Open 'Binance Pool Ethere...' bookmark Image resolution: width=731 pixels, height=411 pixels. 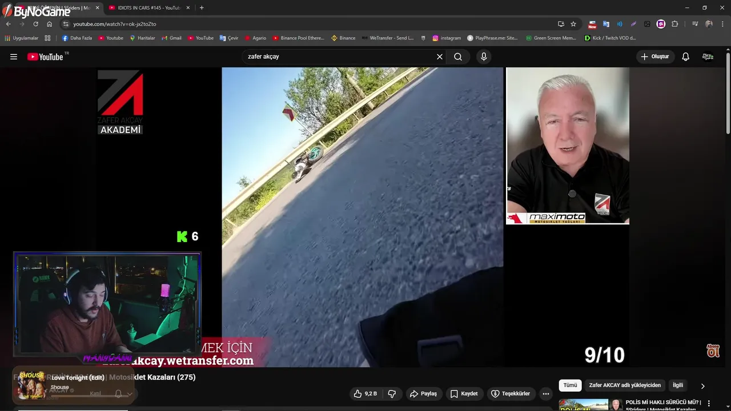coord(298,38)
